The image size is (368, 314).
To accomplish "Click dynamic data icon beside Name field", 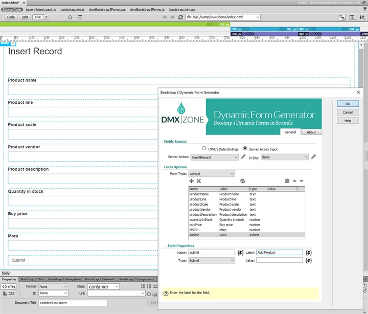I will [240, 253].
